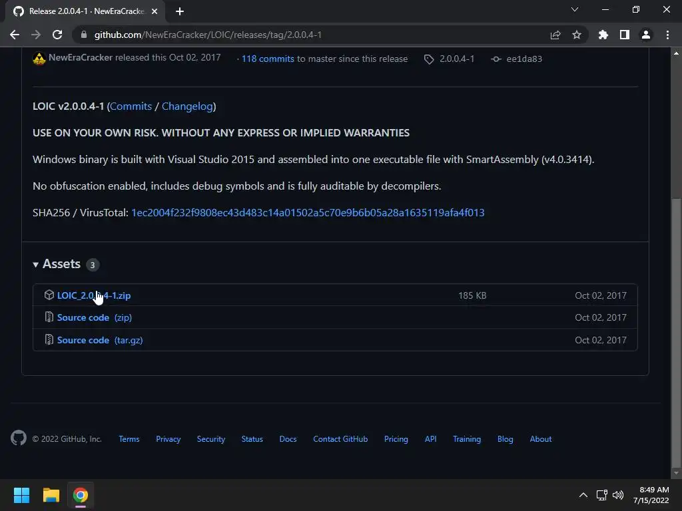Viewport: 682px width, 511px height.
Task: Open the Chrome profile avatar
Action: [x=646, y=35]
